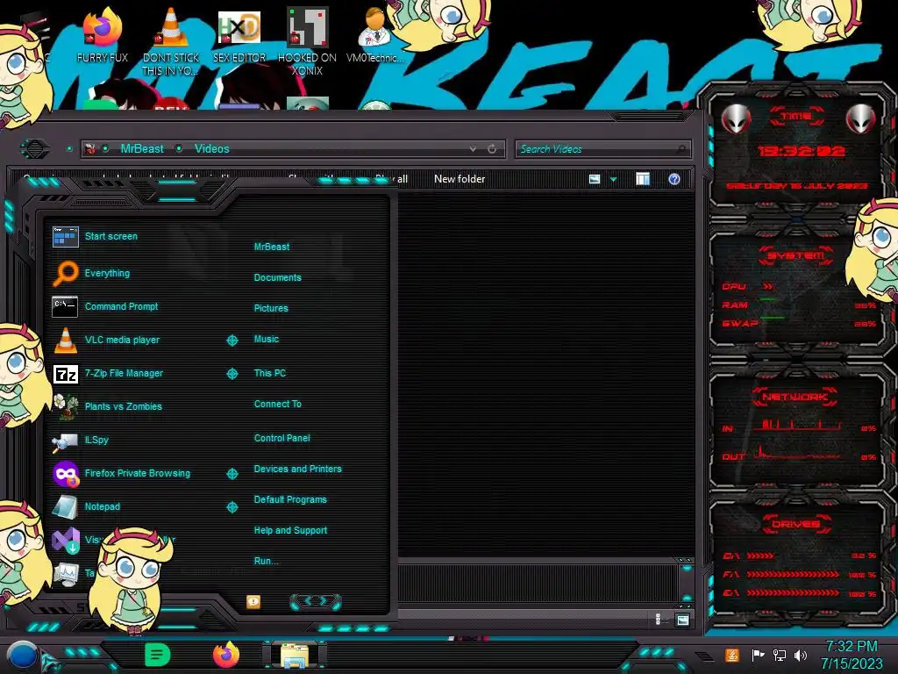The image size is (898, 674).
Task: Open the green chat app in taskbar
Action: coord(157,655)
